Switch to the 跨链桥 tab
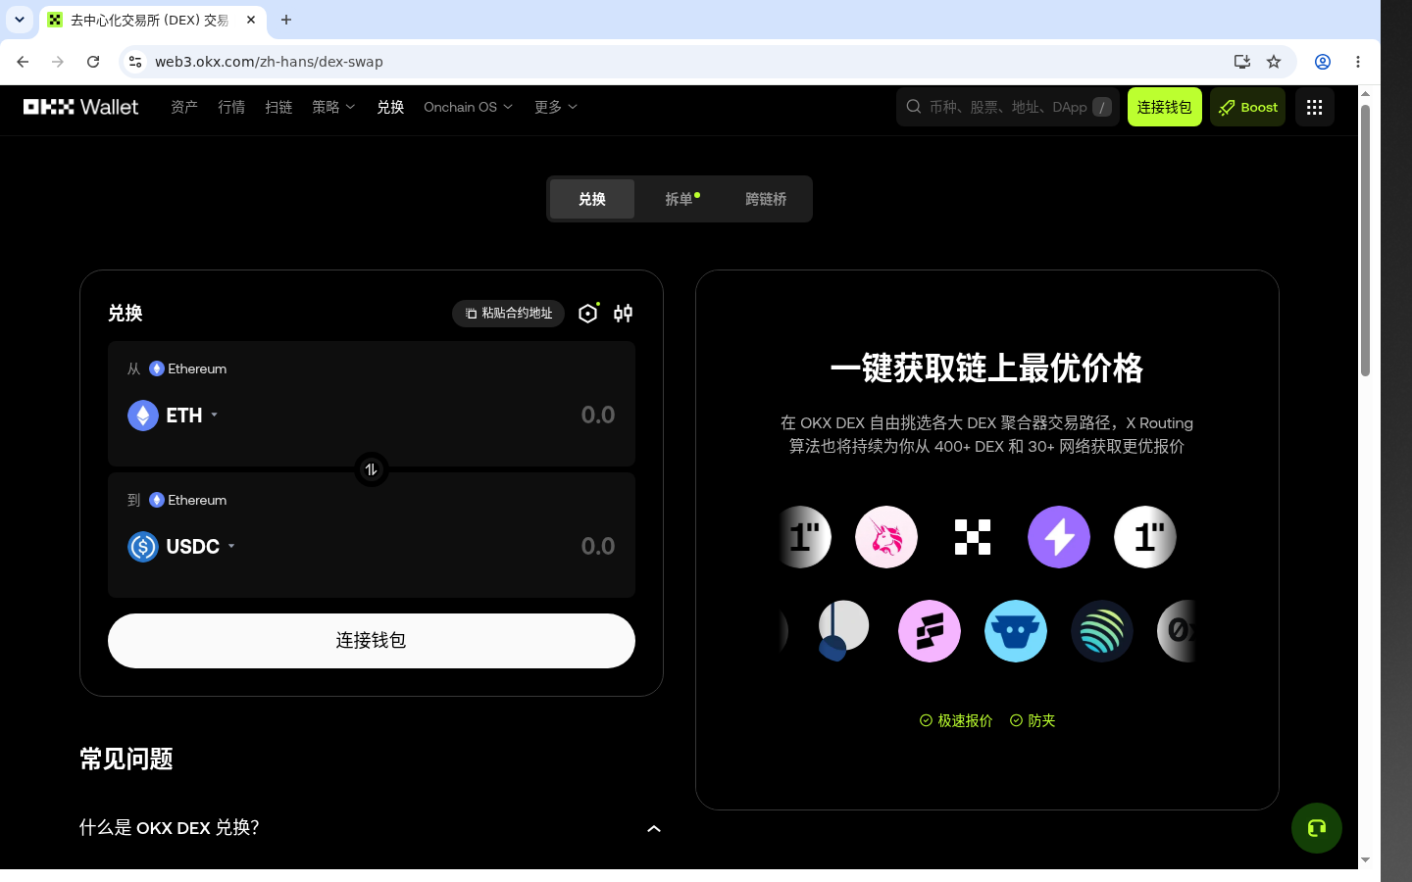 coord(766,199)
